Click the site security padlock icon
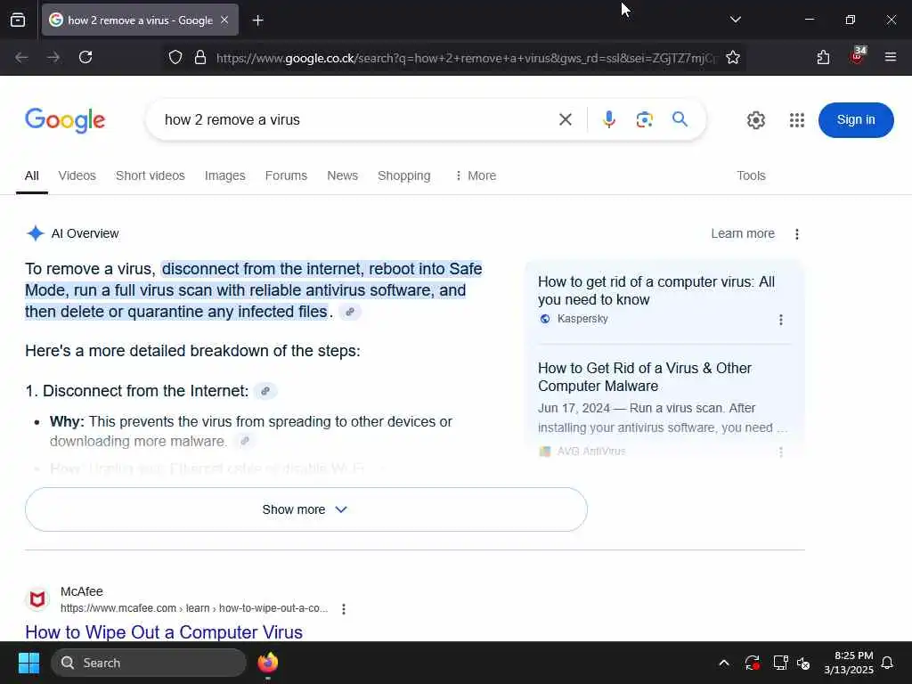Screen dimensions: 912x684 tap(200, 58)
